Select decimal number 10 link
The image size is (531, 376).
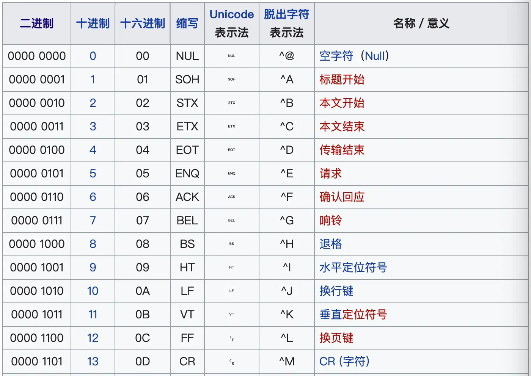coord(93,291)
